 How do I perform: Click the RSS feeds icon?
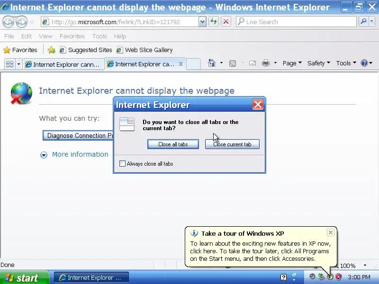pos(232,63)
